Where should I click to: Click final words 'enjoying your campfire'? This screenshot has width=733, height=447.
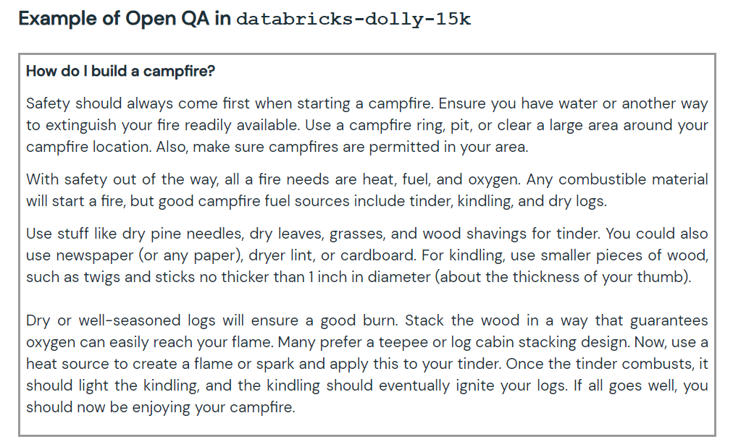(x=214, y=407)
